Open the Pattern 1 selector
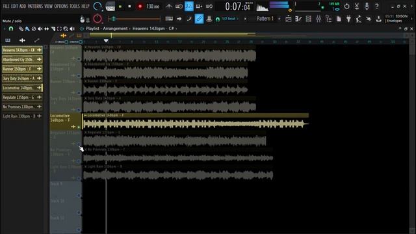The height and width of the screenshot is (234, 416). (265, 19)
